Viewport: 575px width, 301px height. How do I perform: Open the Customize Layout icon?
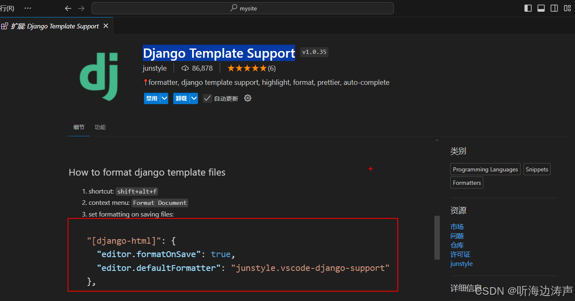(567, 8)
